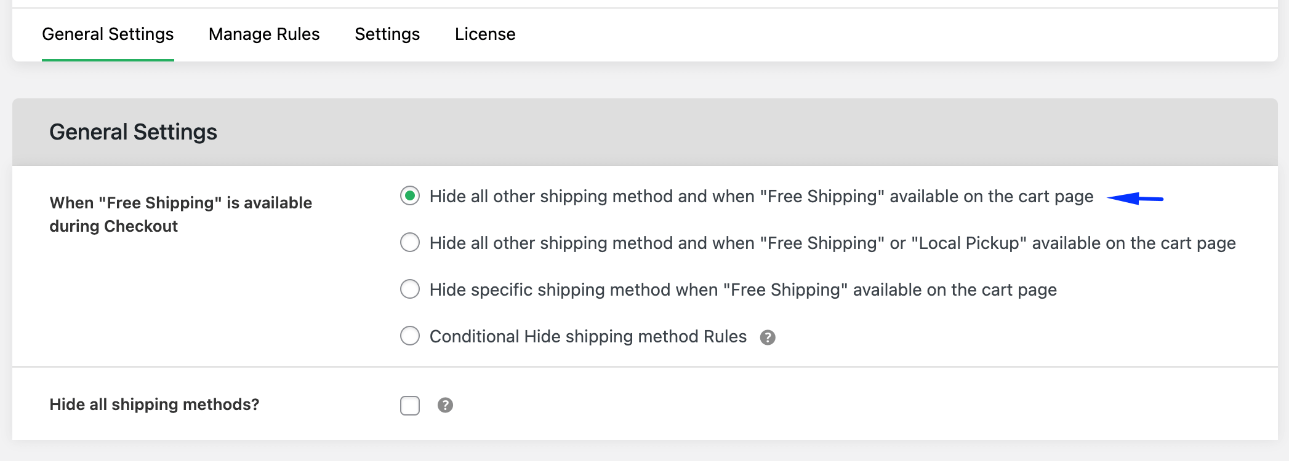Click the When Free Shipping is available label
1289x461 pixels.
pyautogui.click(x=180, y=214)
